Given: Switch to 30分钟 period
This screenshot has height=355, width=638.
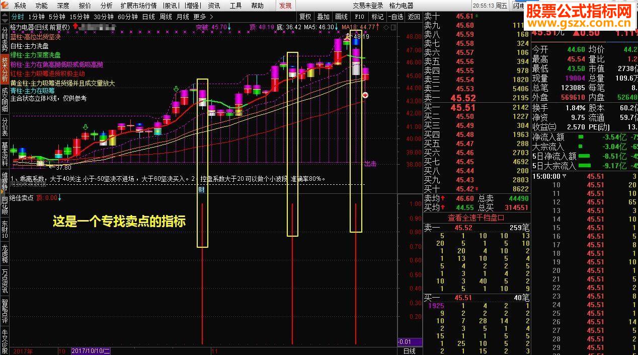Looking at the screenshot, I should point(104,17).
